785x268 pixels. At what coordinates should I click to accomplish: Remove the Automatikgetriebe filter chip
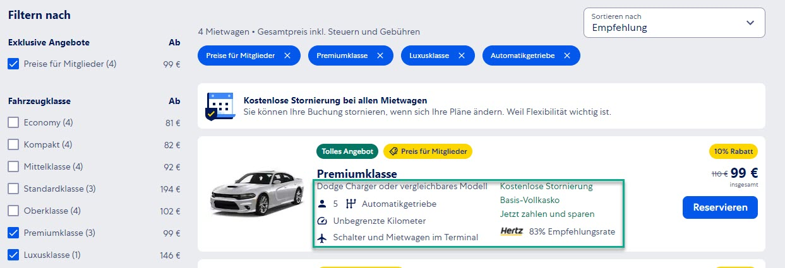point(567,55)
